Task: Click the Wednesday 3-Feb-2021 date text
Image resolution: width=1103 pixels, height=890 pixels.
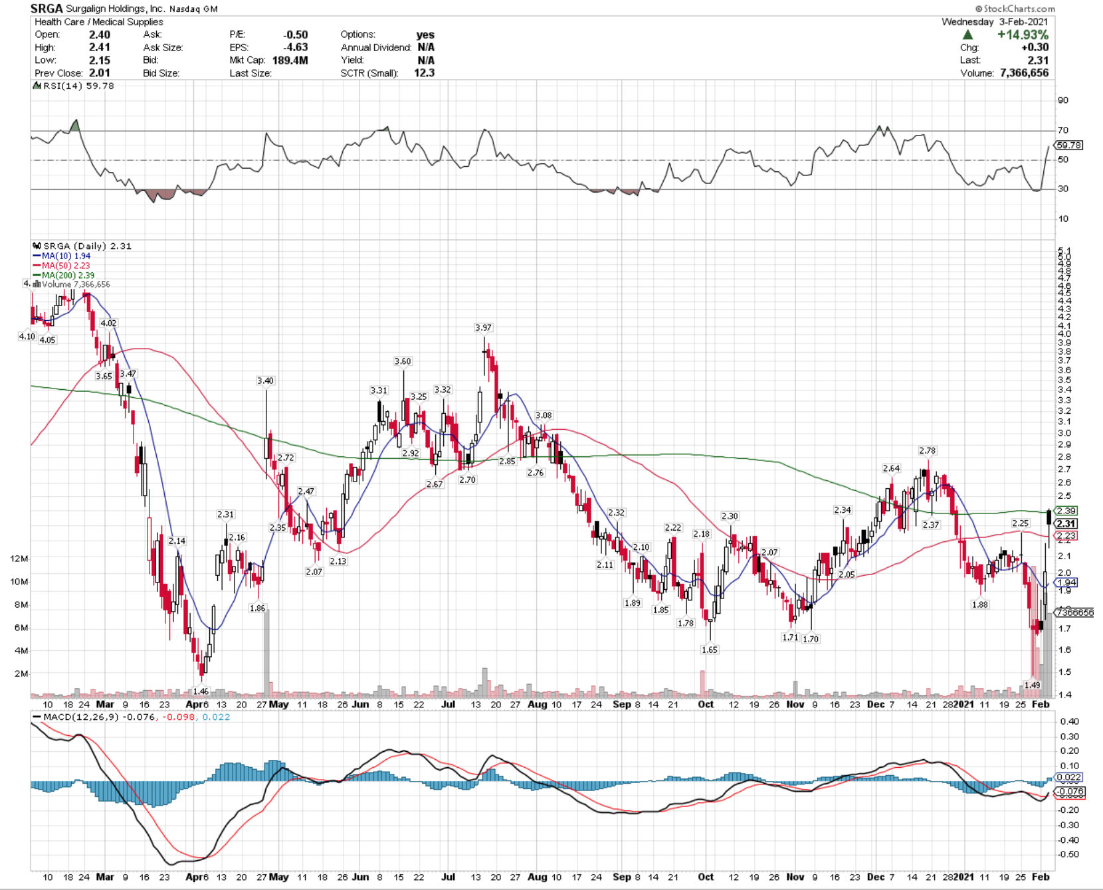Action: click(995, 22)
